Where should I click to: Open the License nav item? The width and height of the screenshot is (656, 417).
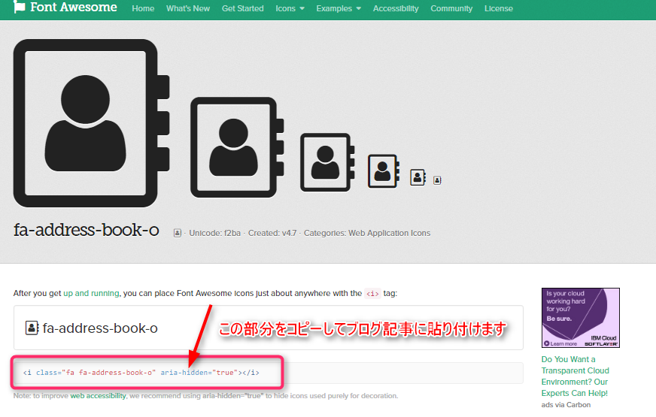pos(499,8)
